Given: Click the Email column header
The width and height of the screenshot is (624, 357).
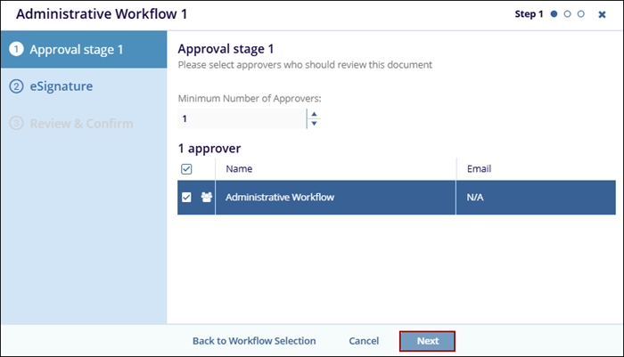Looking at the screenshot, I should (479, 168).
